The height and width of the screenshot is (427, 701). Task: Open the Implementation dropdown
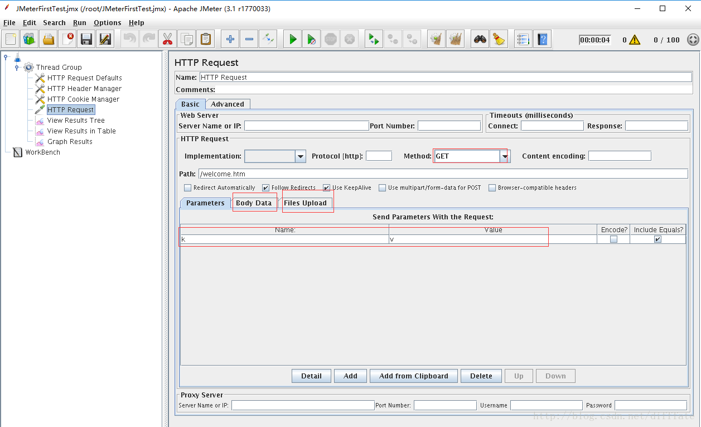pos(301,156)
